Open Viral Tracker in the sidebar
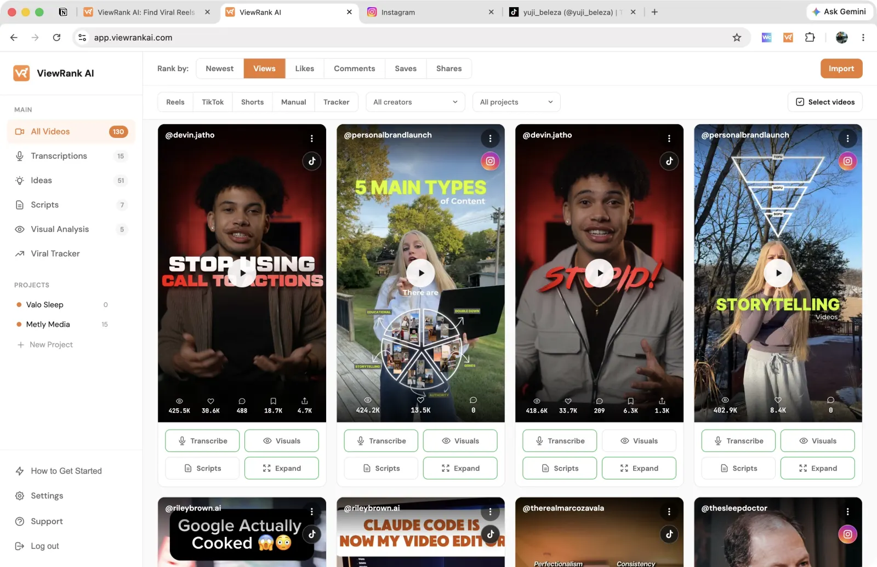Viewport: 877px width, 567px height. (71, 253)
